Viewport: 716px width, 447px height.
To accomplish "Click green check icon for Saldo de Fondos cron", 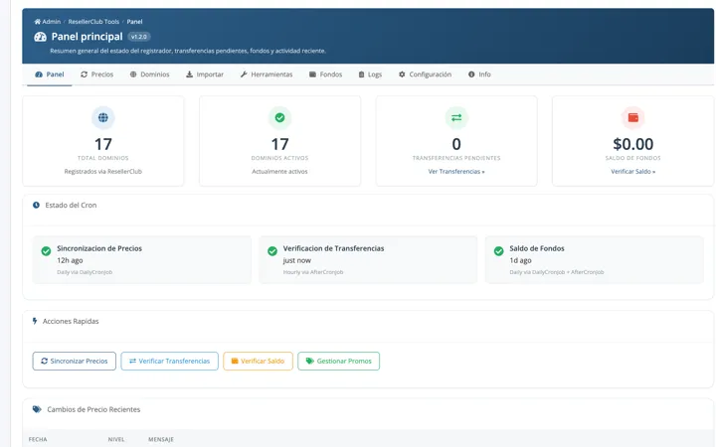I will tap(499, 251).
